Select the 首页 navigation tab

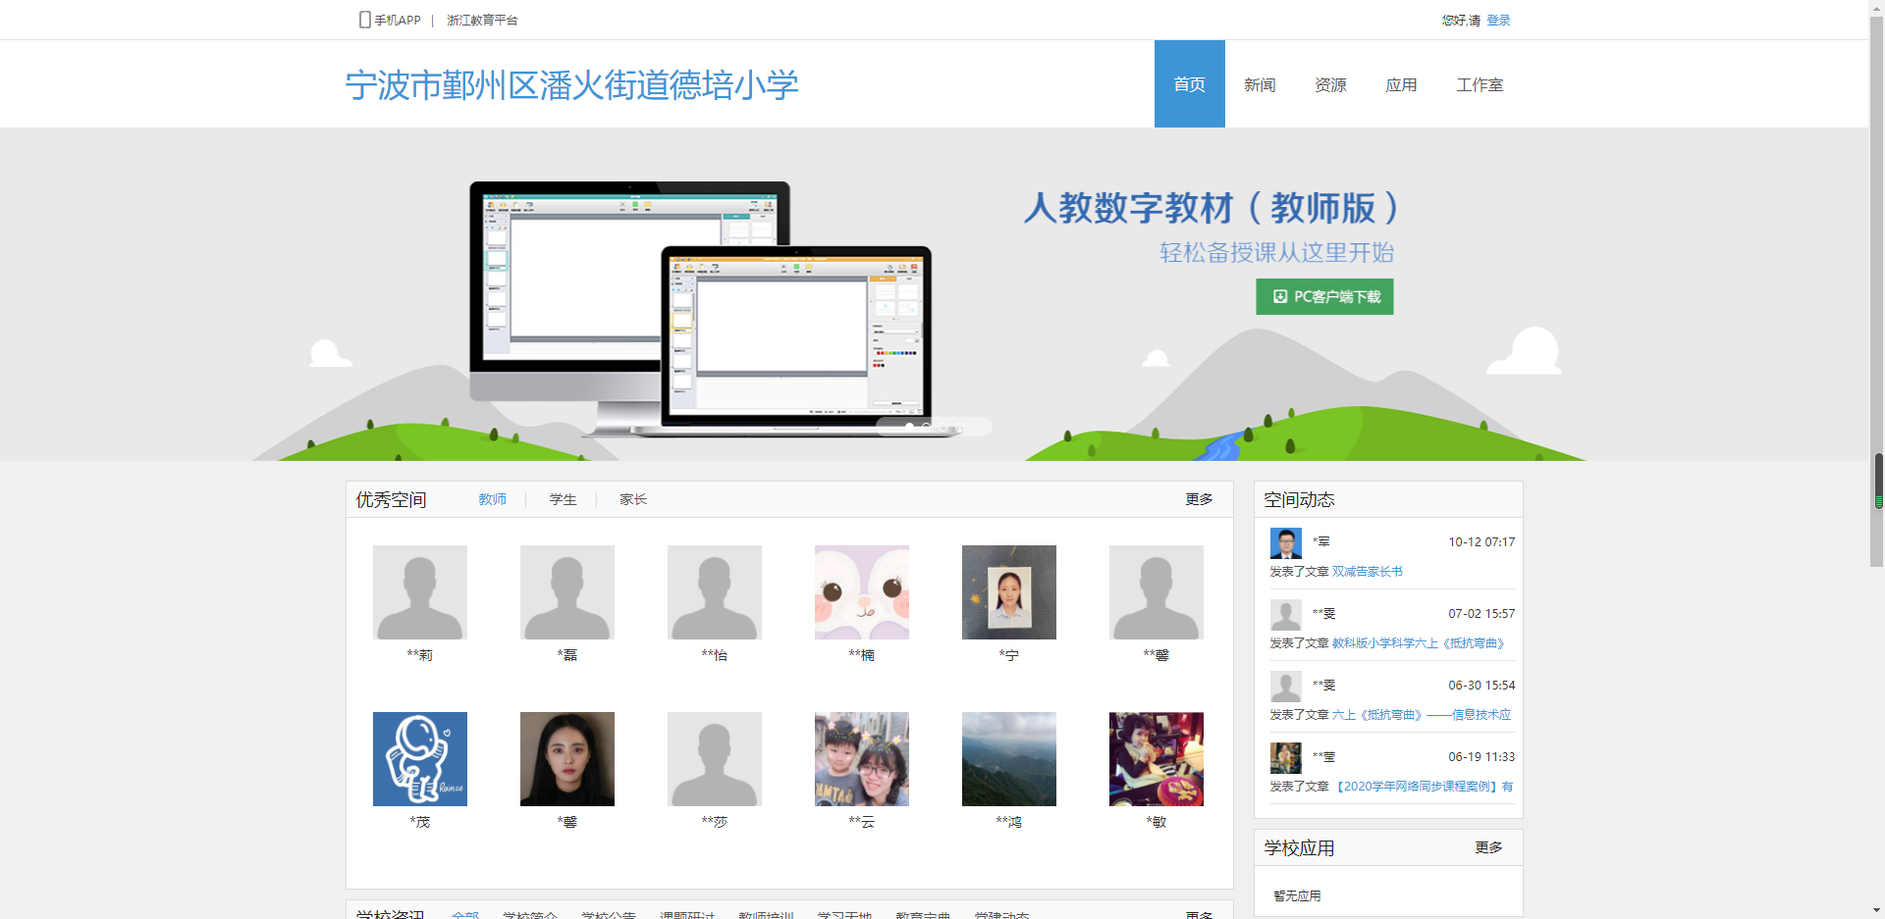click(1190, 84)
